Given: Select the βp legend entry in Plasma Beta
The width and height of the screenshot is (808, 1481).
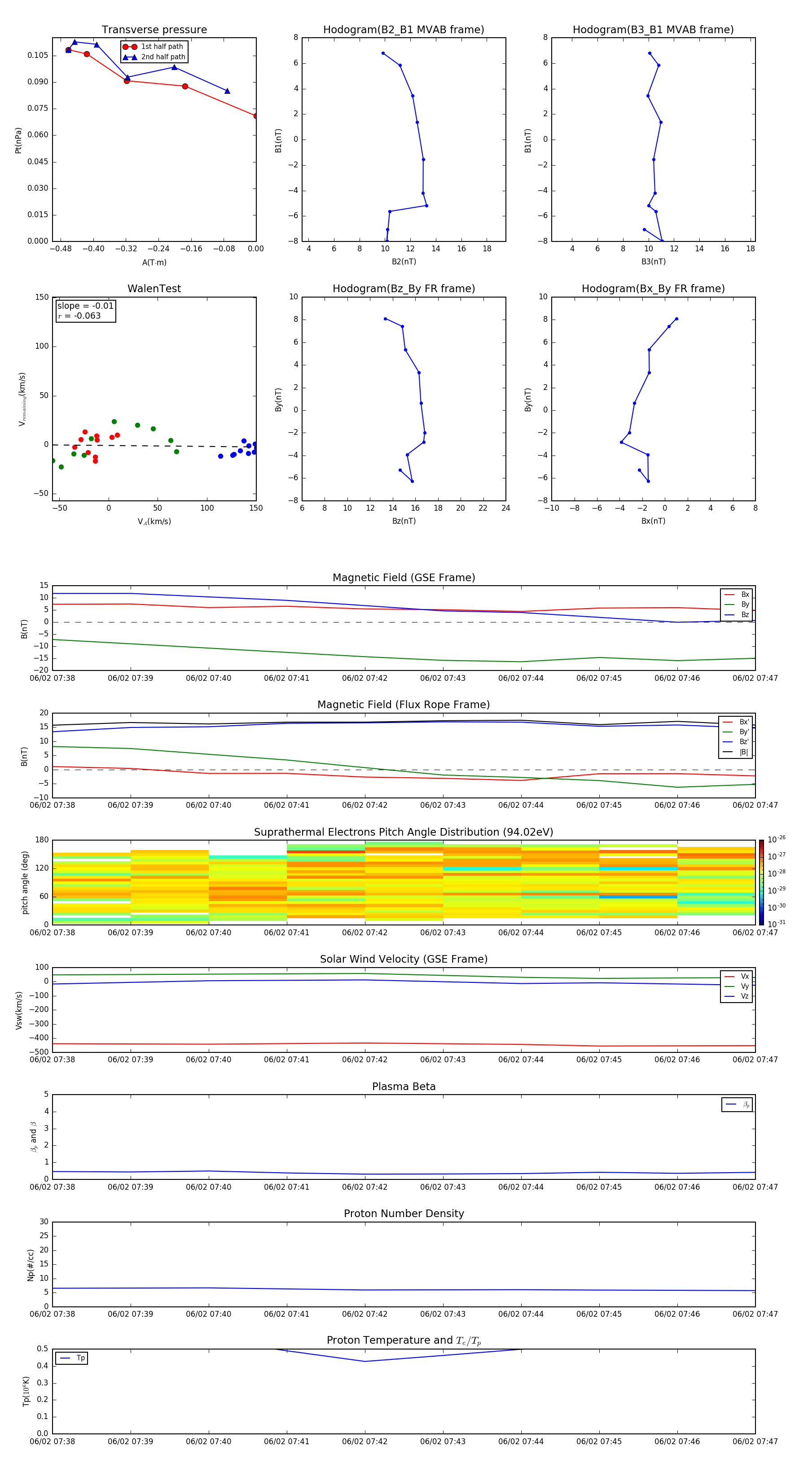Looking at the screenshot, I should click(737, 1104).
